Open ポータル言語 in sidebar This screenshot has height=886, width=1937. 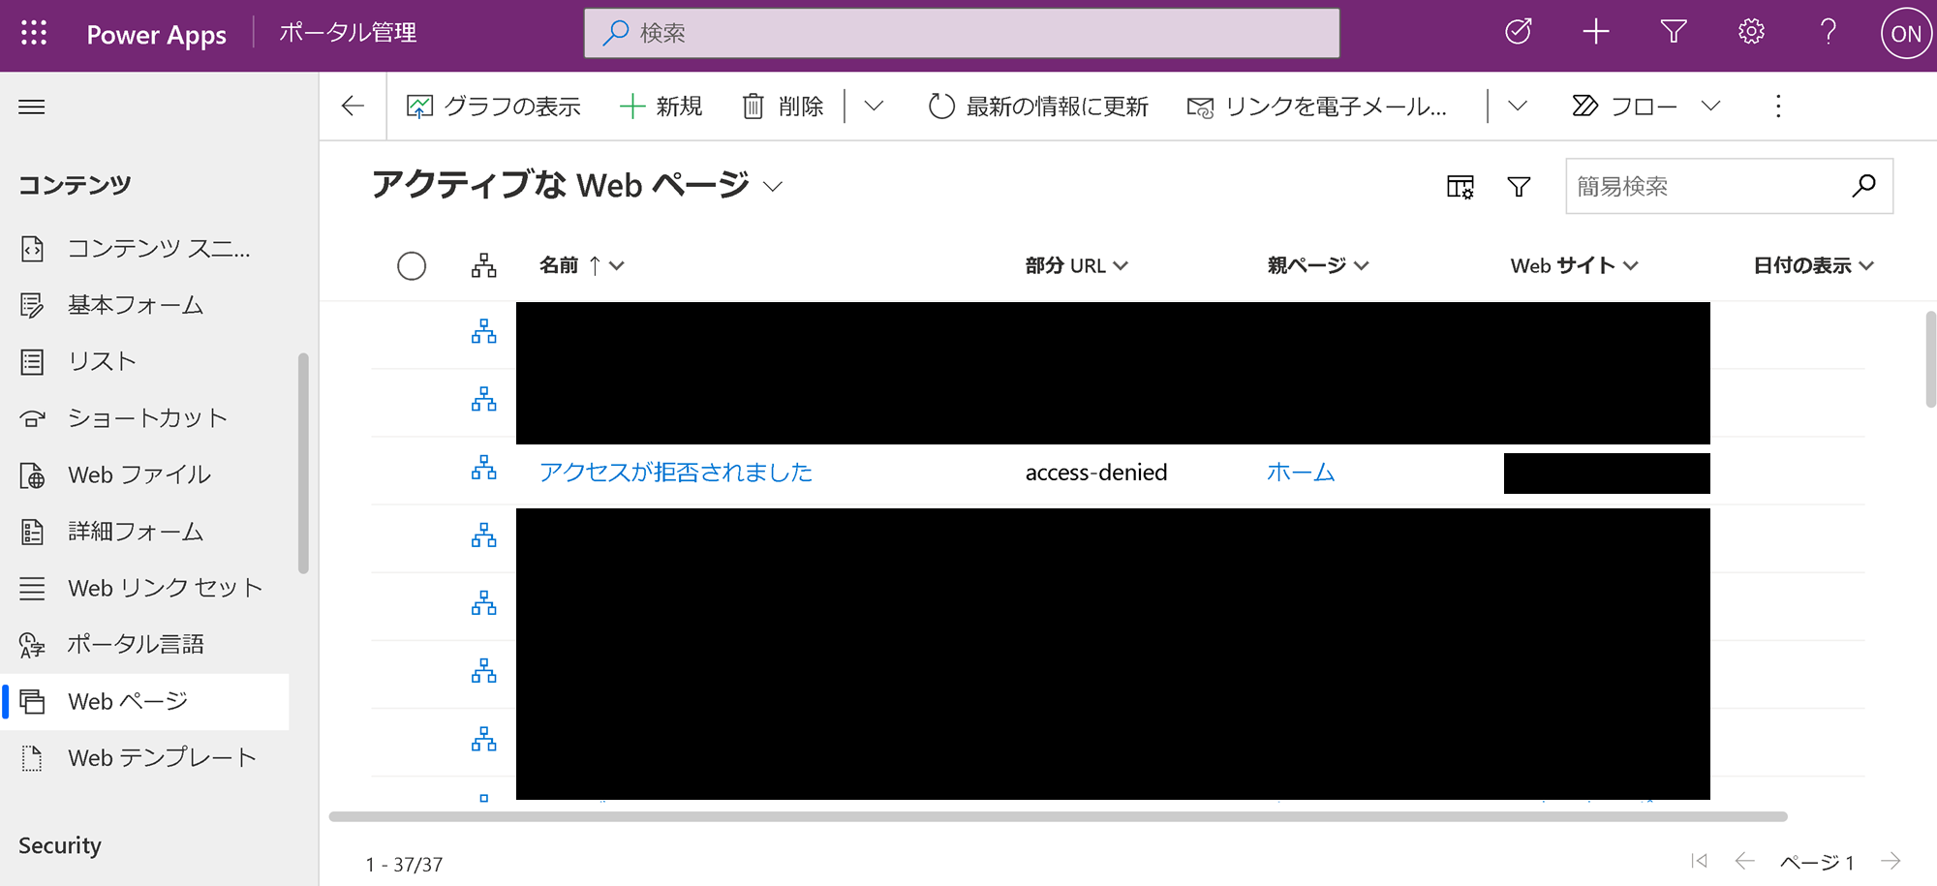(145, 645)
